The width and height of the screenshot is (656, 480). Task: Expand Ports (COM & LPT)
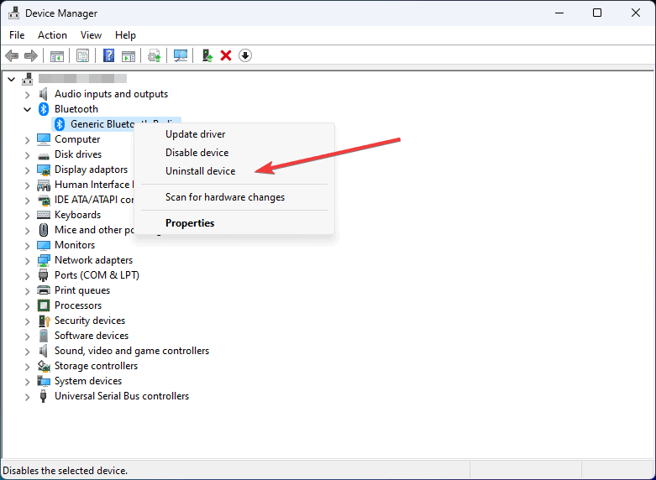coord(27,276)
